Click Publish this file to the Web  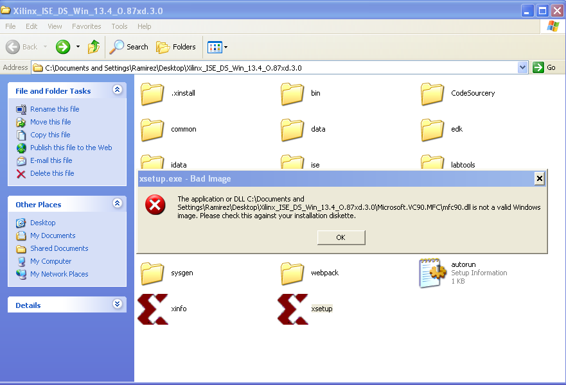[71, 148]
